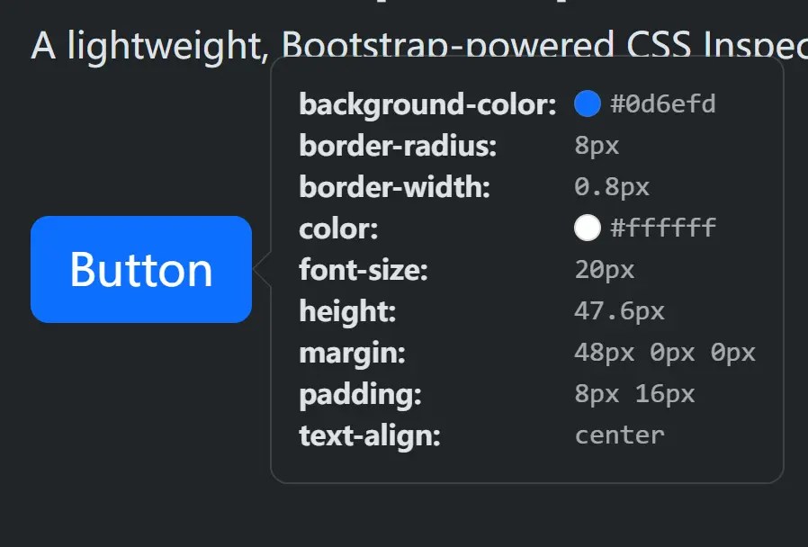Viewport: 808px width, 547px height.
Task: Select the #0d6efd background color swatch
Action: [x=588, y=103]
